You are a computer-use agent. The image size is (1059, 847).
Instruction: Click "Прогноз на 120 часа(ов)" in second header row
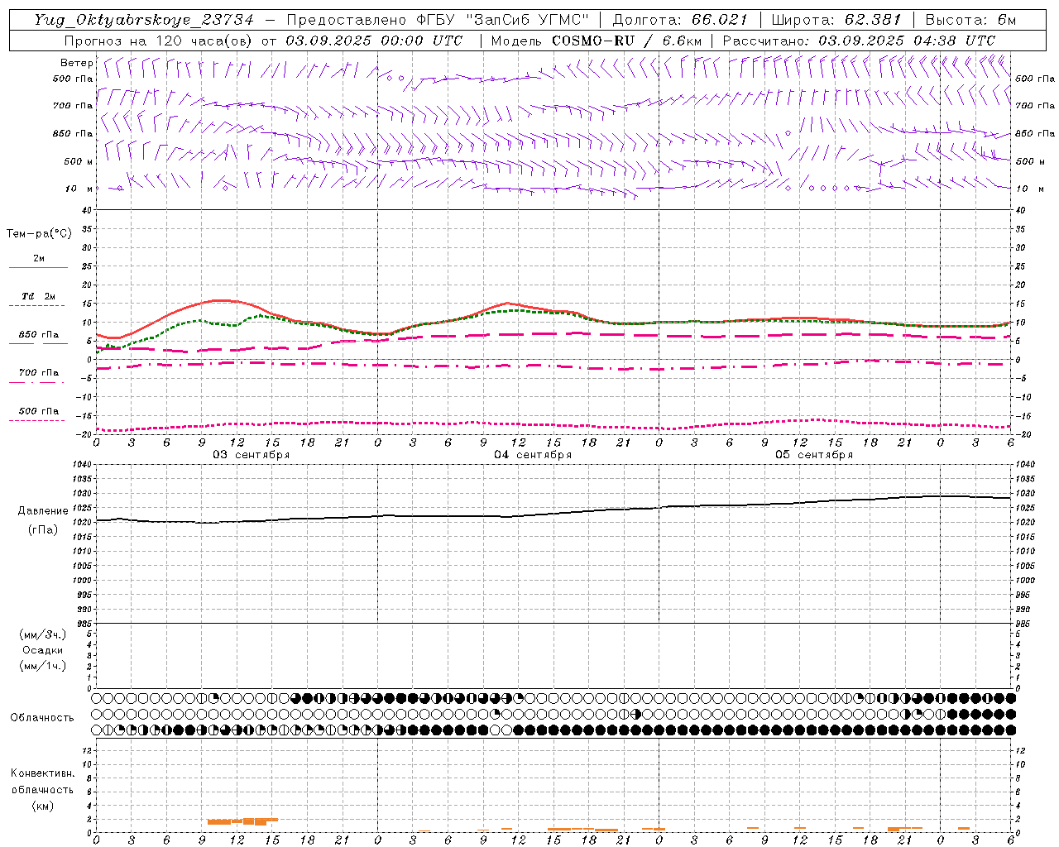tap(160, 41)
